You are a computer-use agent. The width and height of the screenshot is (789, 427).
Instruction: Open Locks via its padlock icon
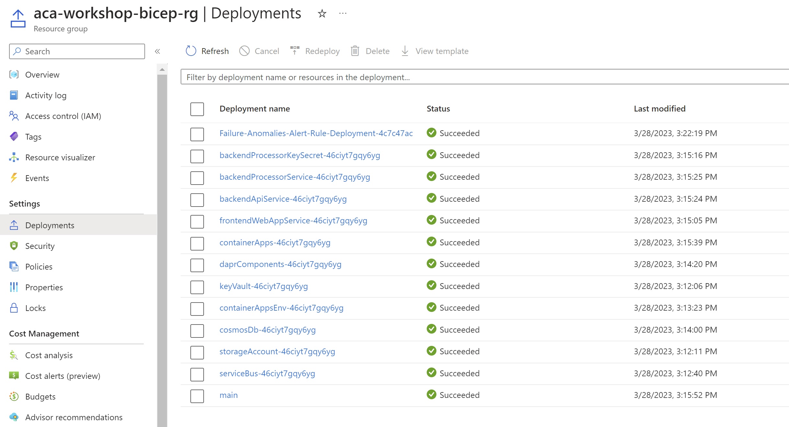14,308
